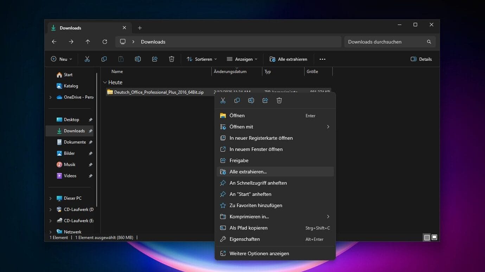Toggle the Details pane
Viewport: 485px width, 272px height.
pyautogui.click(x=421, y=59)
